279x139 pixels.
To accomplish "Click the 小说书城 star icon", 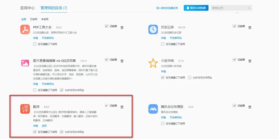I will pyautogui.click(x=153, y=63).
